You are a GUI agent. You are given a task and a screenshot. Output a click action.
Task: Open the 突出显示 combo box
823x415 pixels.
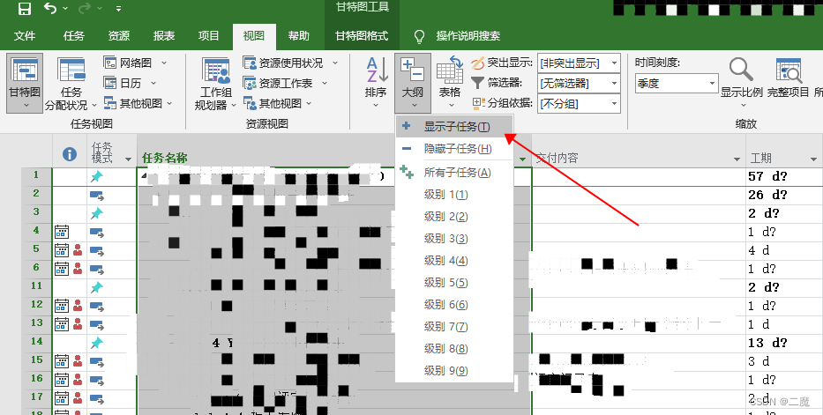tap(579, 63)
